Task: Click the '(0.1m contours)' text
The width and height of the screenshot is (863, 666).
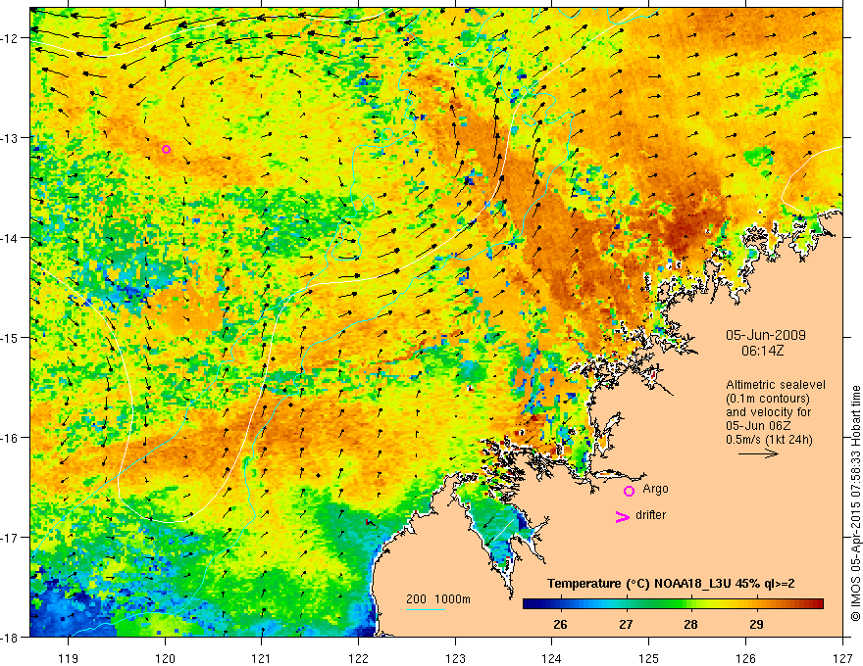Action: tap(768, 399)
